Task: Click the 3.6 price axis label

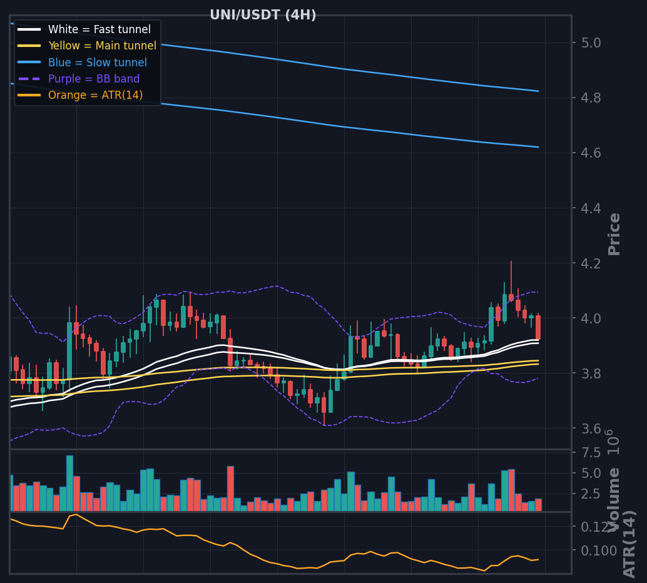Action: (591, 428)
